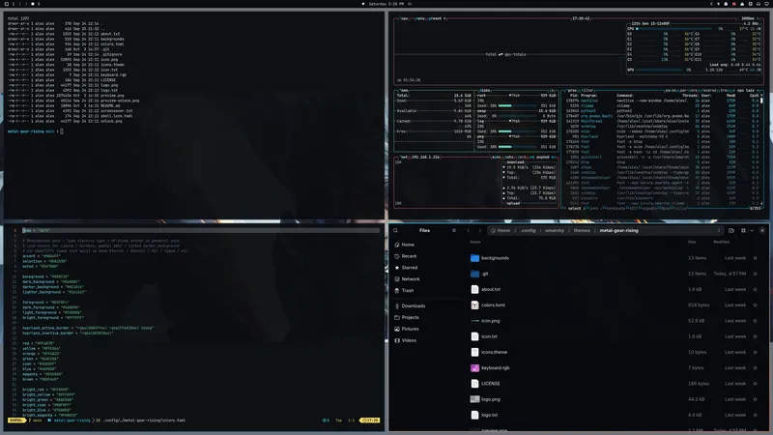Click themes in the path bar
Screen dimensions: 773x435
[582, 230]
